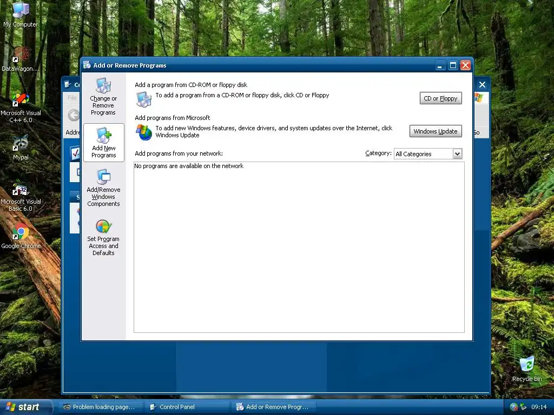Click the system tray clock

pos(539,407)
